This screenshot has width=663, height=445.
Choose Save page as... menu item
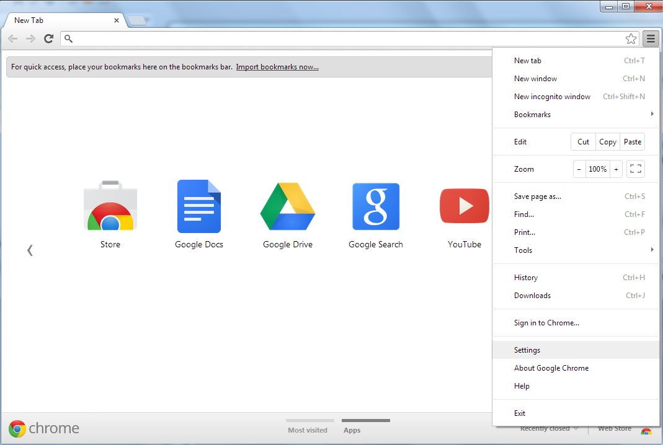click(x=576, y=196)
